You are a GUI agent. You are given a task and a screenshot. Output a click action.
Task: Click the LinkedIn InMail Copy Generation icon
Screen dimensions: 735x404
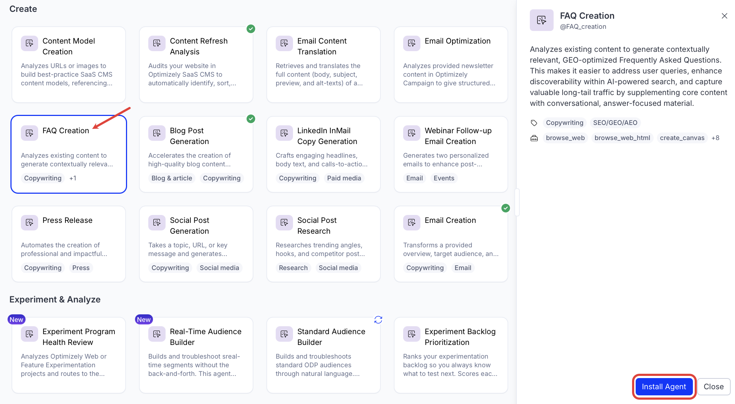284,133
